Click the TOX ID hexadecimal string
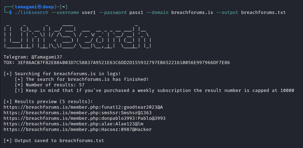The height and width of the screenshot is (148, 303). tap(124, 63)
